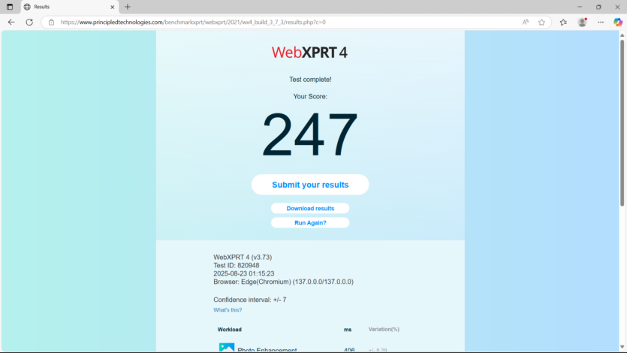Open a new tab with plus icon
627x353 pixels.
[128, 7]
